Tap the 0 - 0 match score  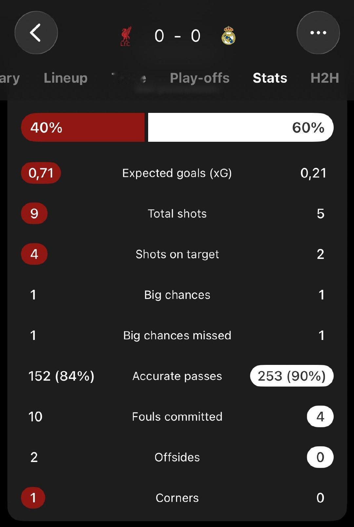point(177,36)
